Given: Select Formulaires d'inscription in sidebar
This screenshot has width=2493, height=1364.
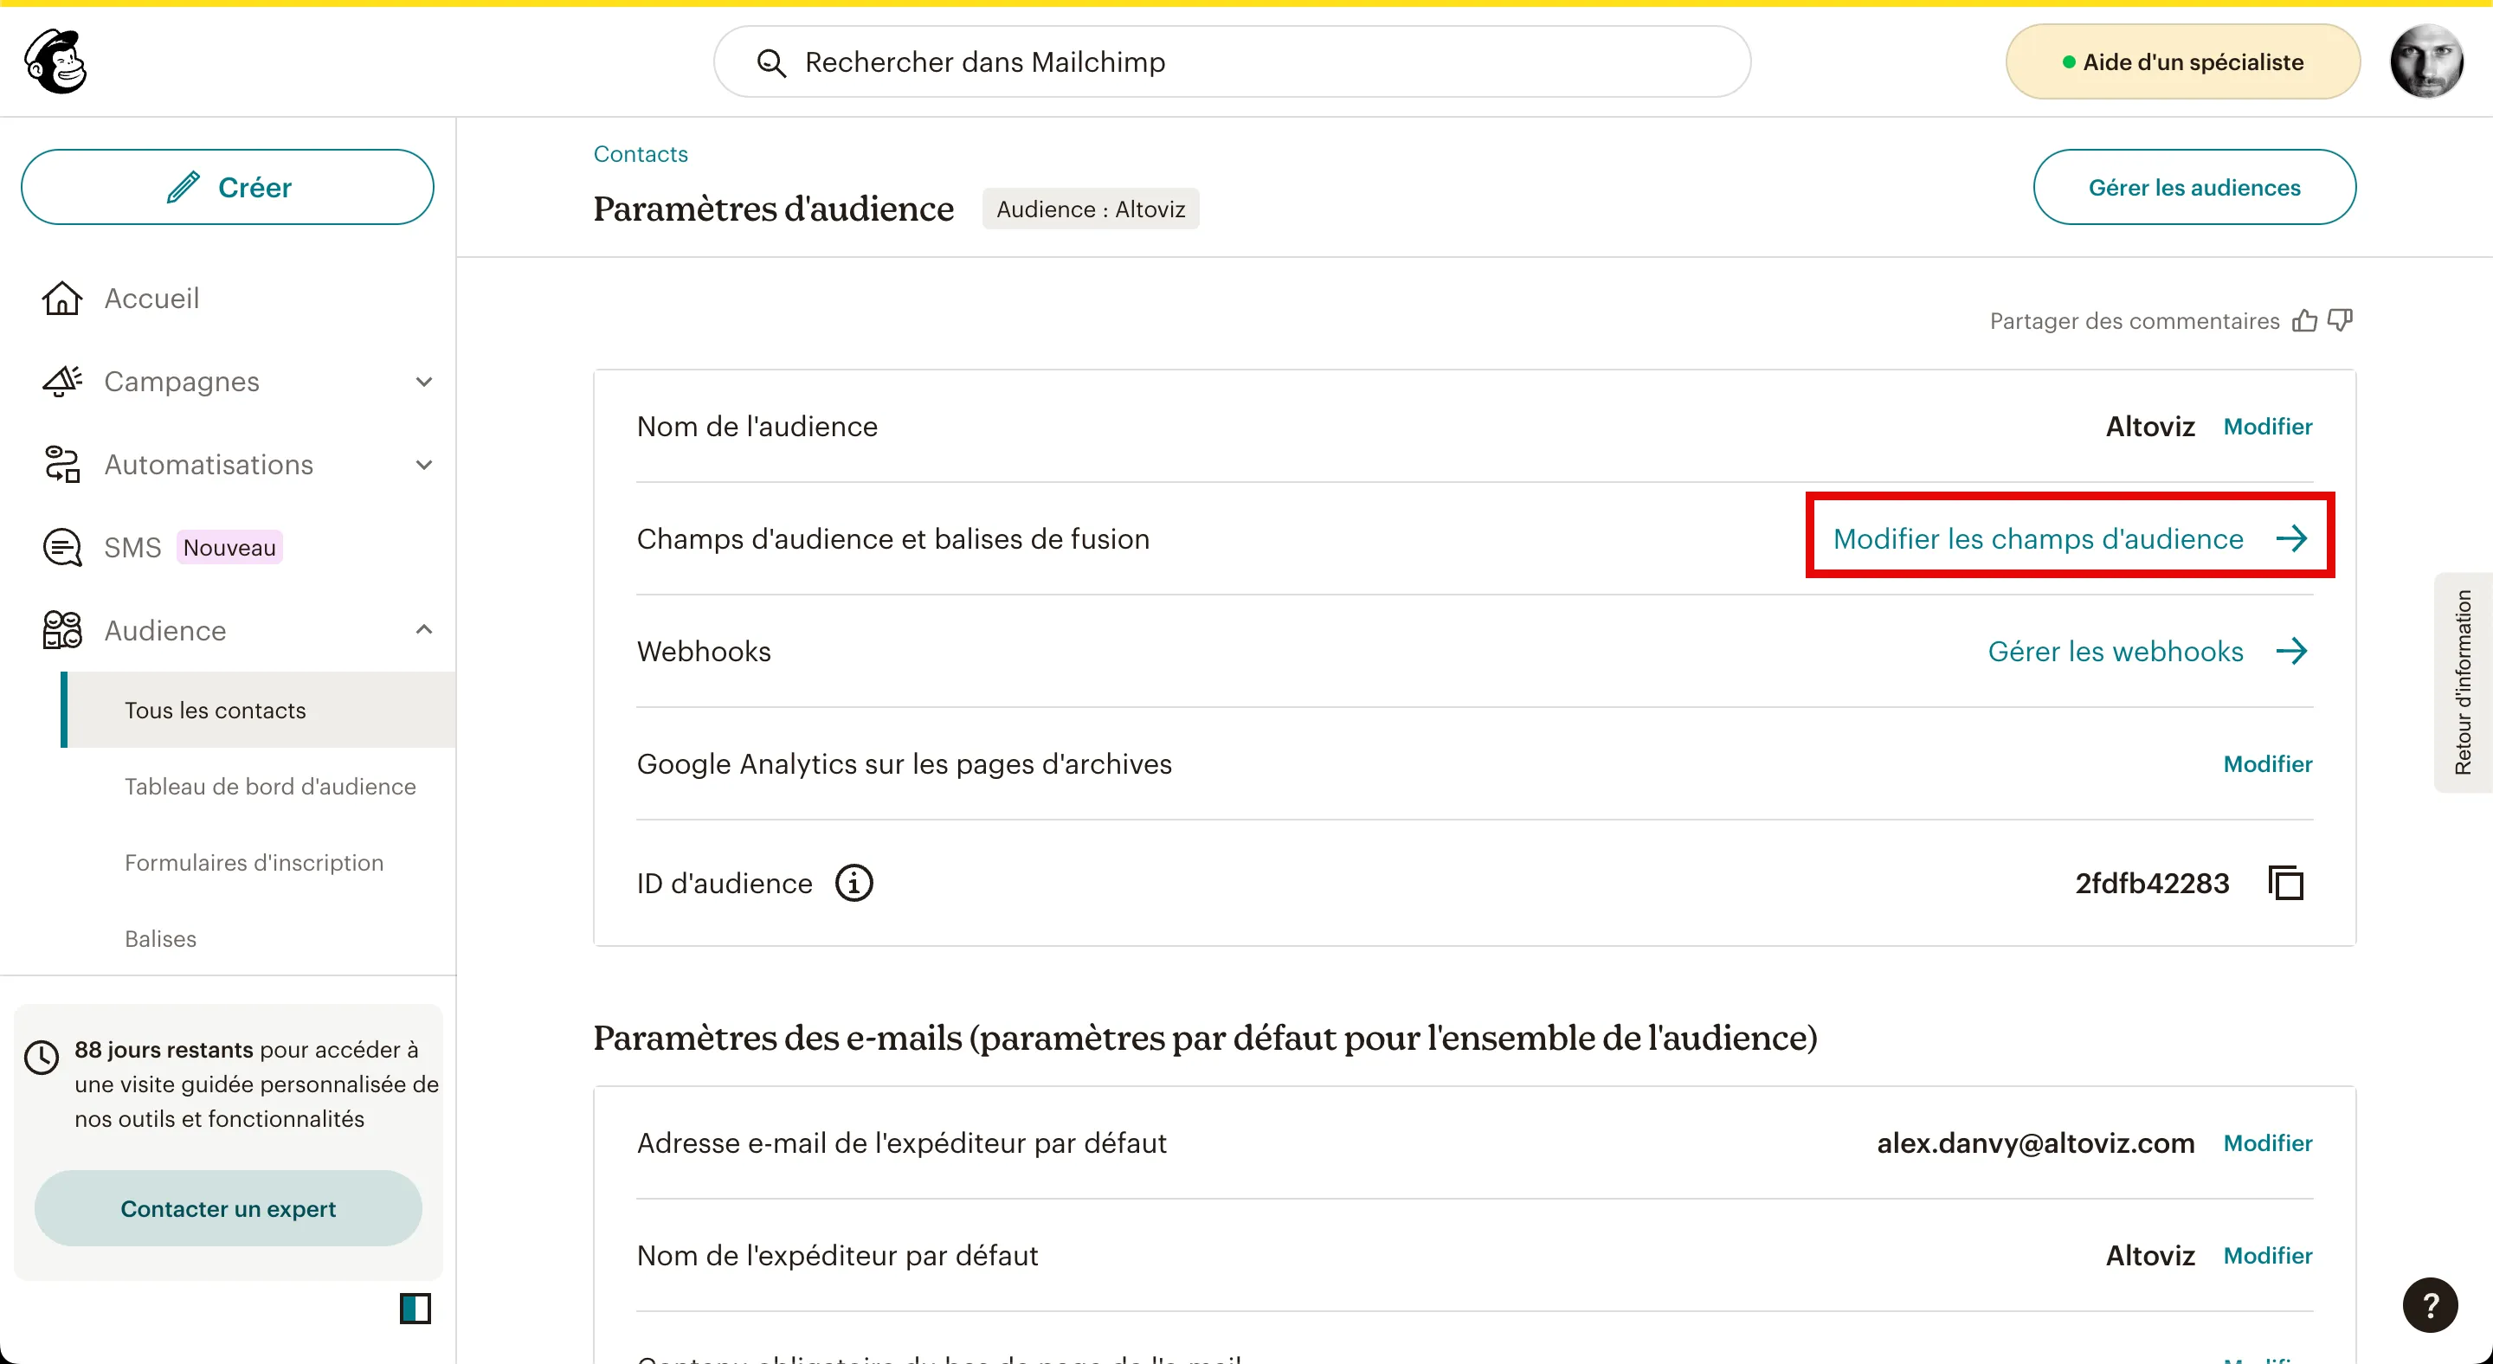Looking at the screenshot, I should [254, 863].
